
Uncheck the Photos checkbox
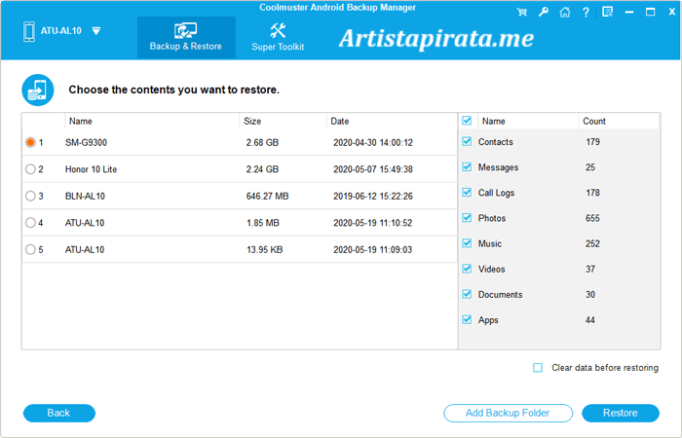[x=467, y=218]
